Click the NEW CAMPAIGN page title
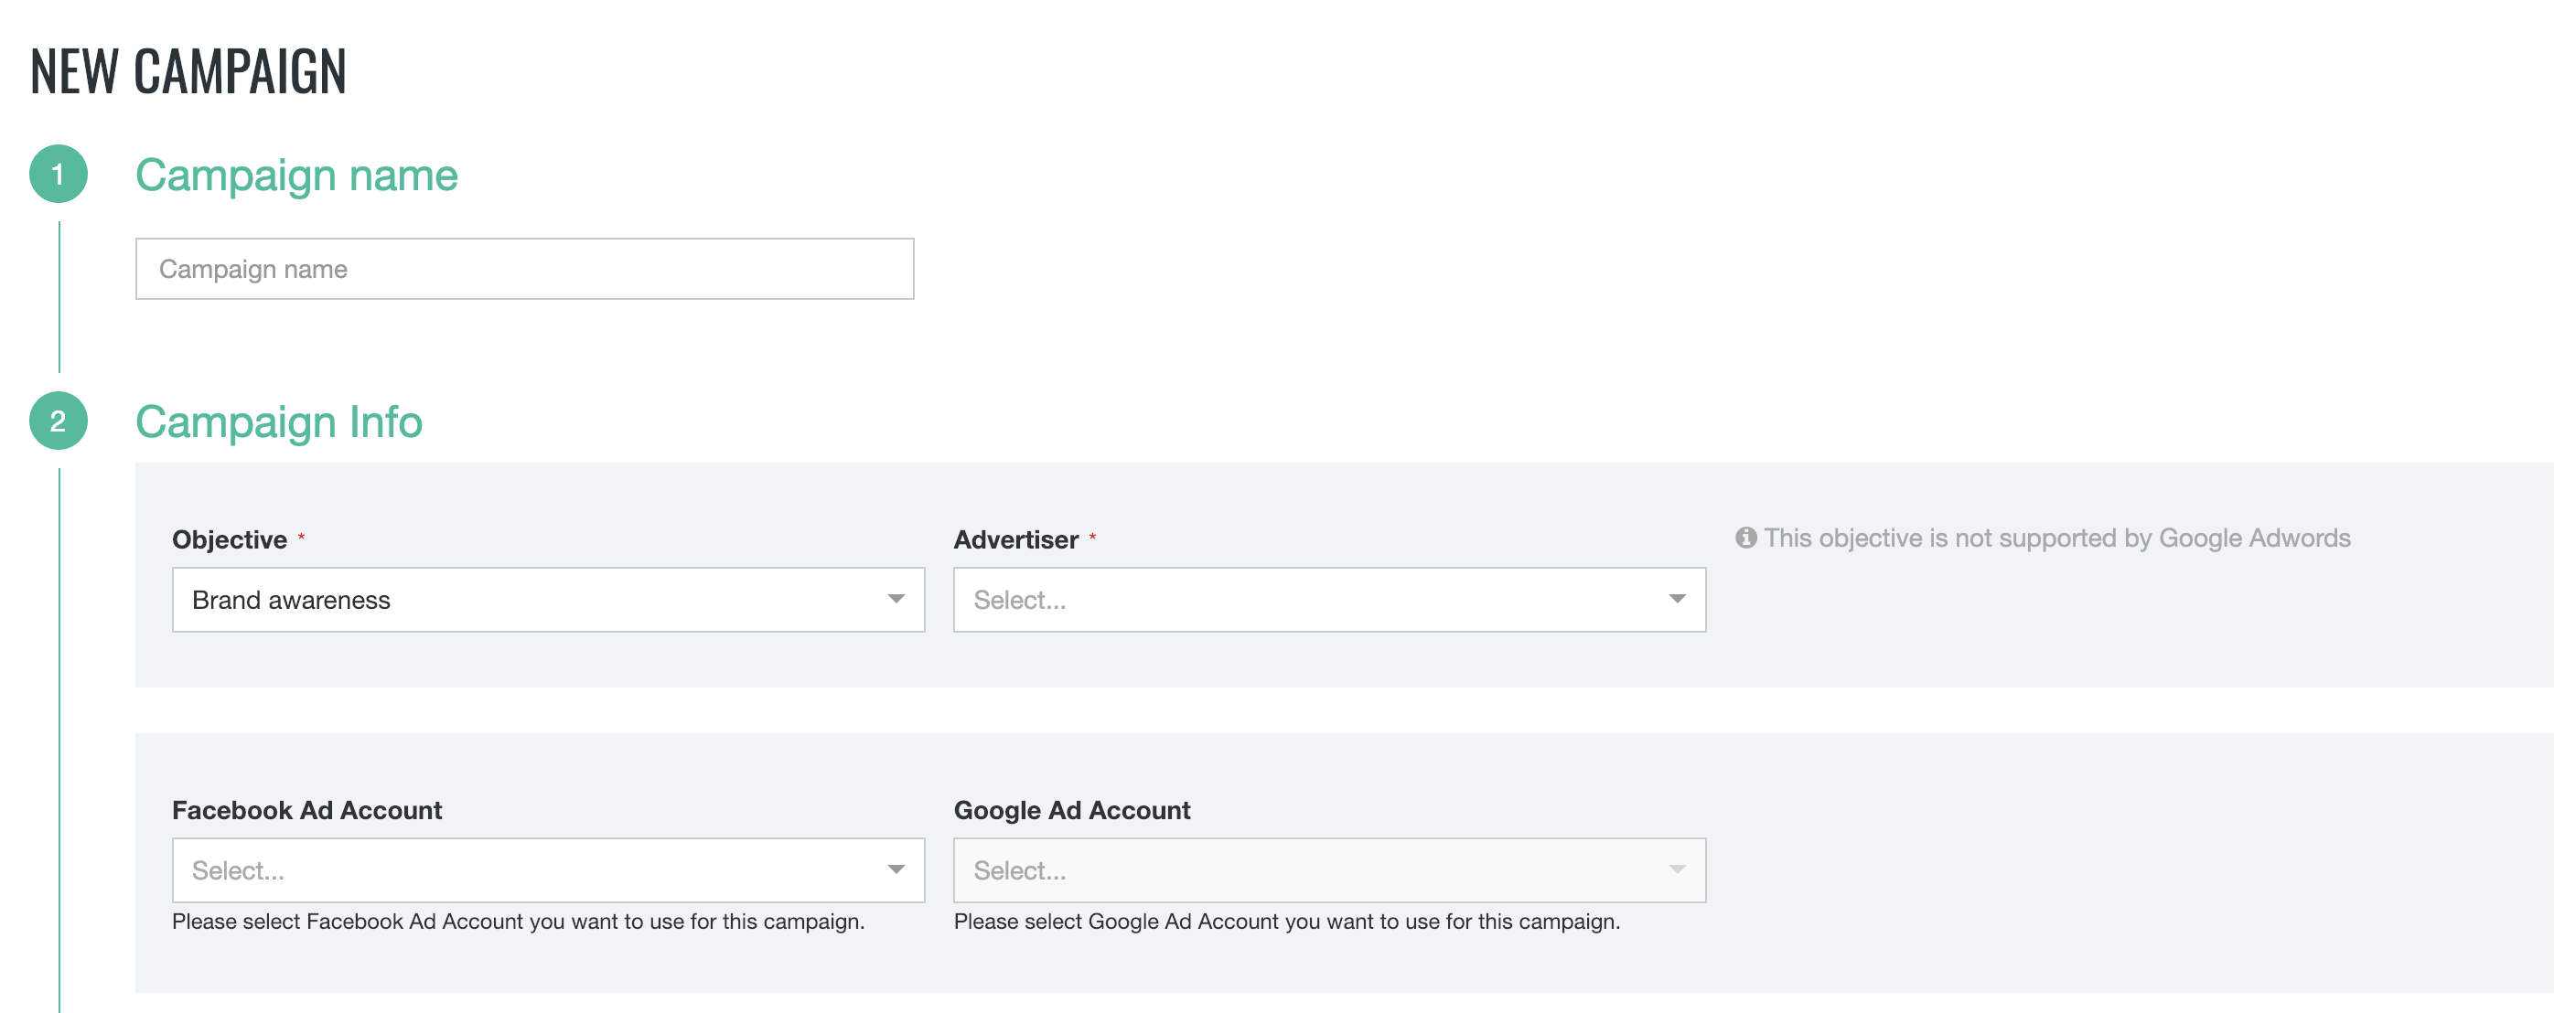The height and width of the screenshot is (1013, 2576). [x=188, y=71]
